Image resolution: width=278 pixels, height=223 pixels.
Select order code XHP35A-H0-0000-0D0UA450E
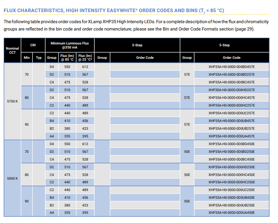pos(232,213)
